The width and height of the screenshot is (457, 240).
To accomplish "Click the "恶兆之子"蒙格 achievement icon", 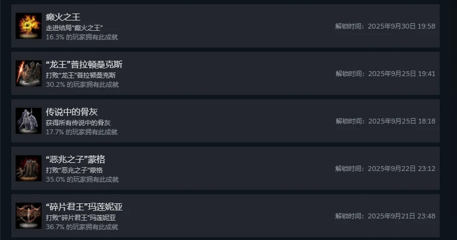I will [x=29, y=168].
